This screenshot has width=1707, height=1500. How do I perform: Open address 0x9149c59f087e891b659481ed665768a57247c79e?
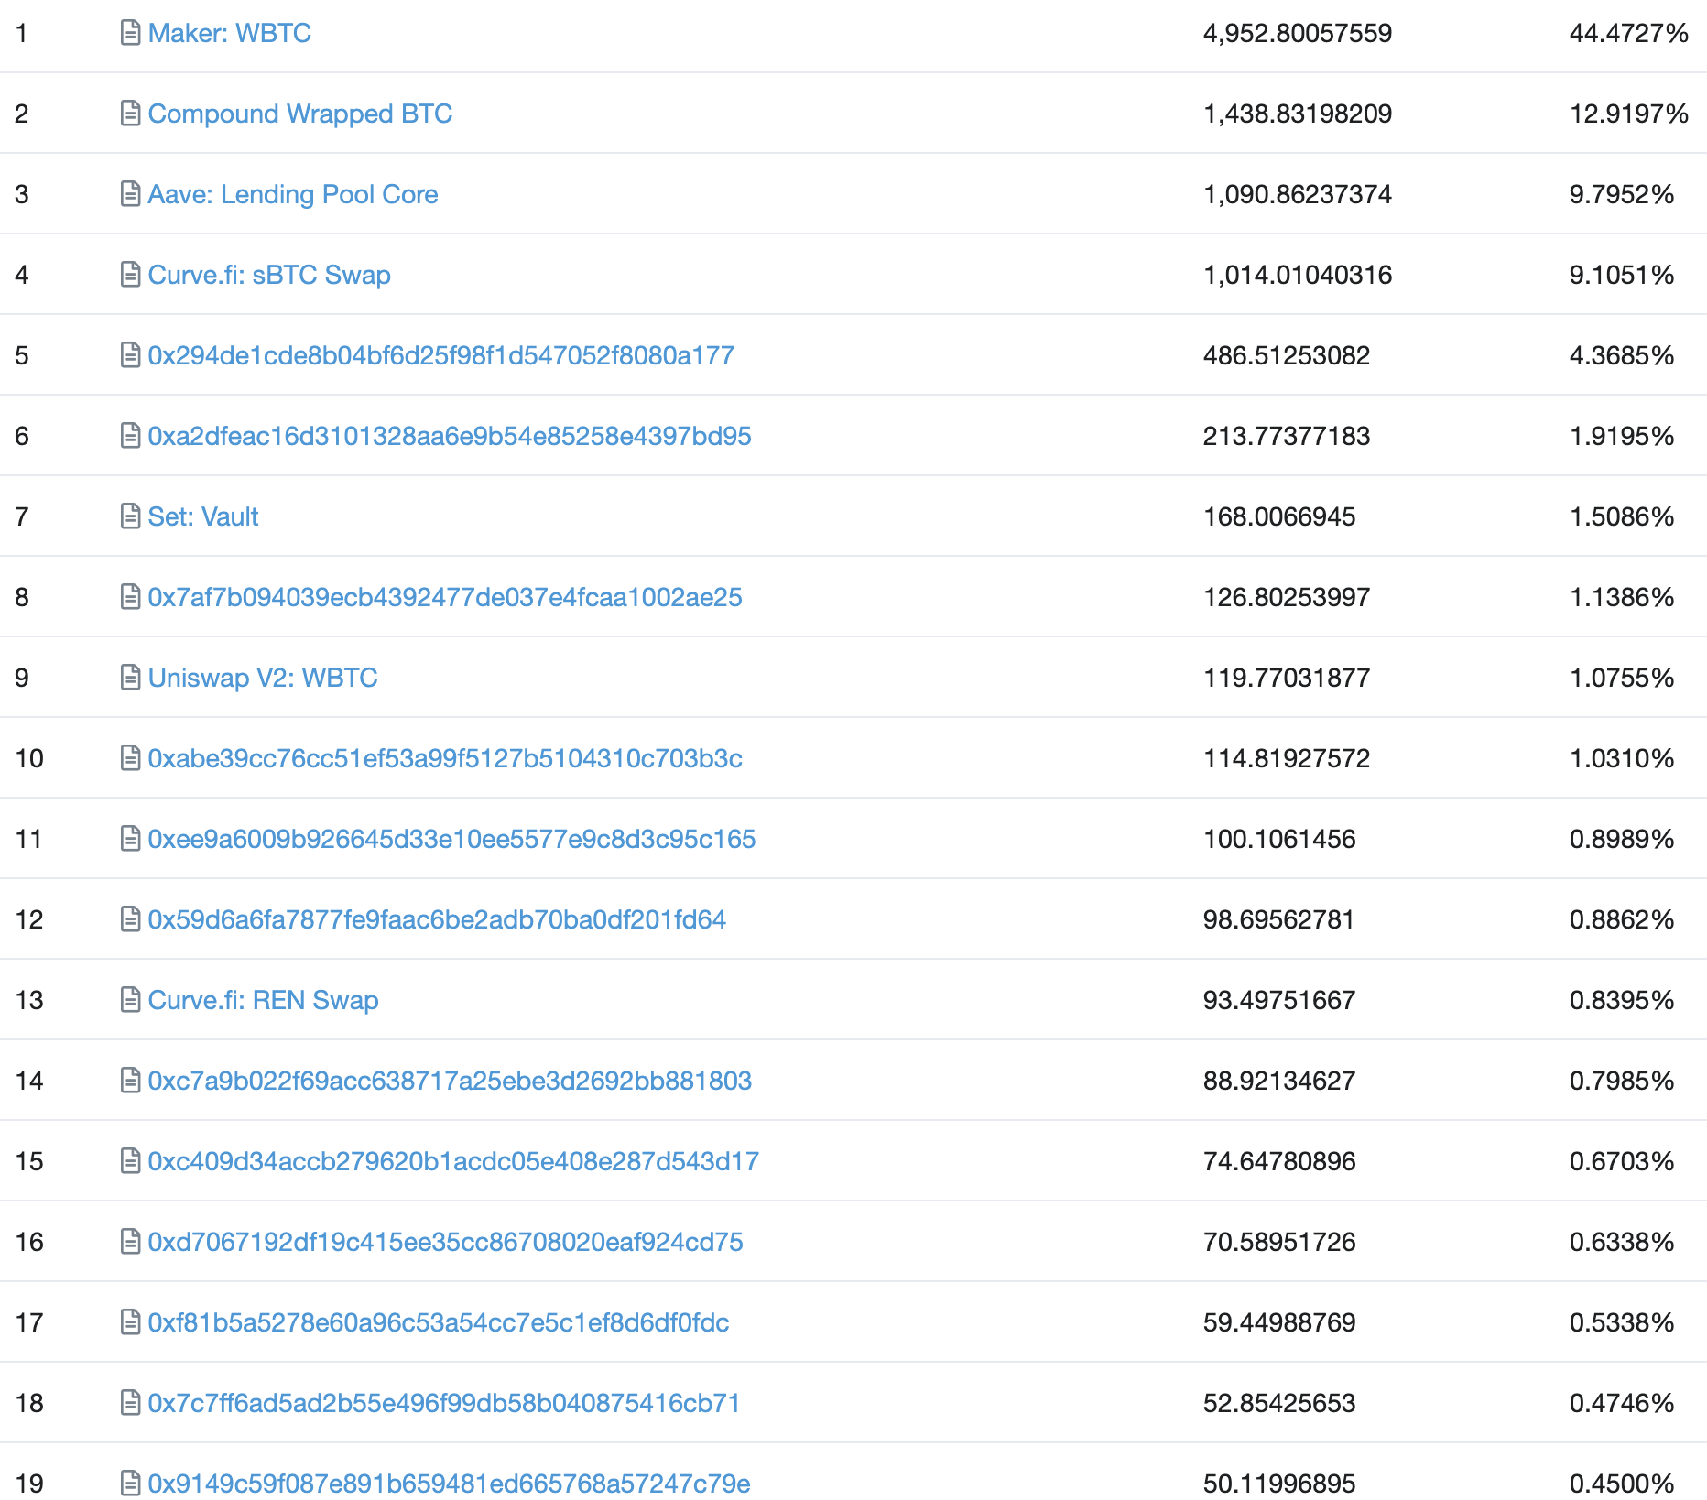pyautogui.click(x=450, y=1484)
